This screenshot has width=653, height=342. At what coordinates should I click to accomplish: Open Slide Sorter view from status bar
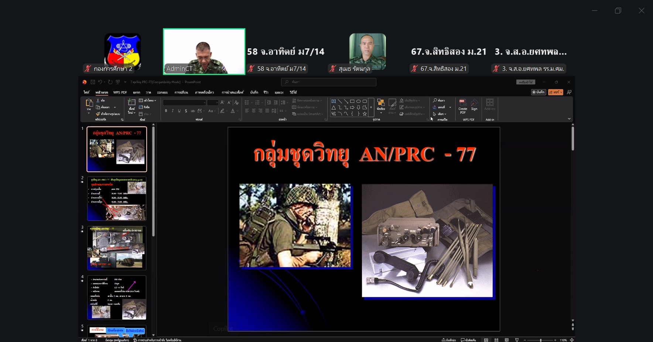(x=496, y=340)
